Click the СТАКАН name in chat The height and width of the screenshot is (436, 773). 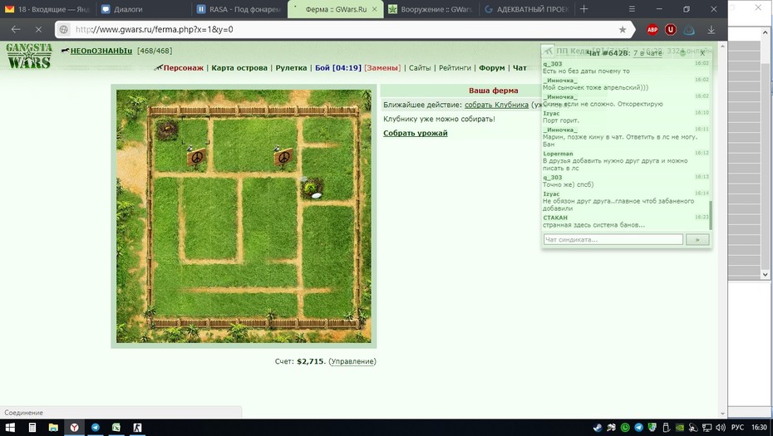tap(555, 218)
